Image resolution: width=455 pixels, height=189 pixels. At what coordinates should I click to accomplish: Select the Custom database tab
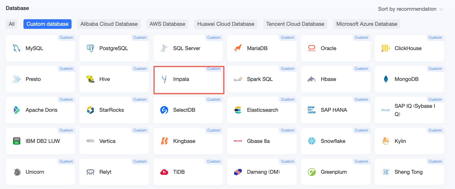47,24
